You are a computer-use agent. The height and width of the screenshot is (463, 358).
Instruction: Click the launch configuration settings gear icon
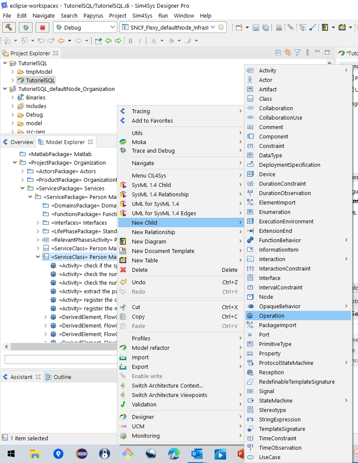[x=221, y=27]
